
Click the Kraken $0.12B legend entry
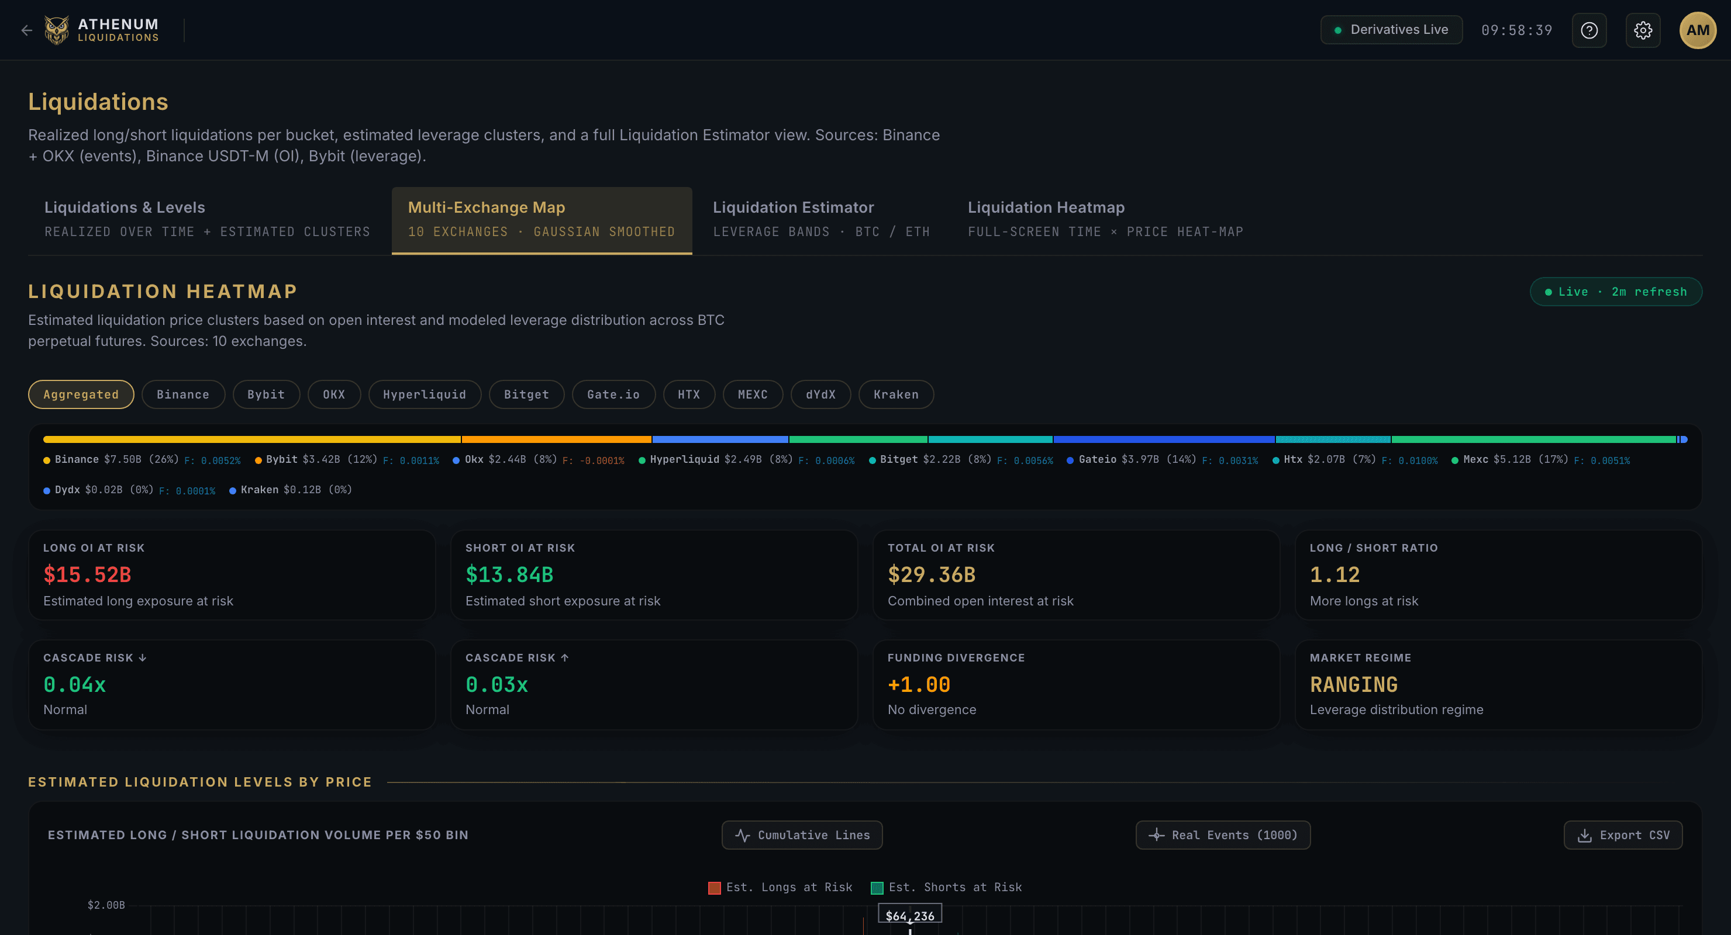tap(290, 490)
